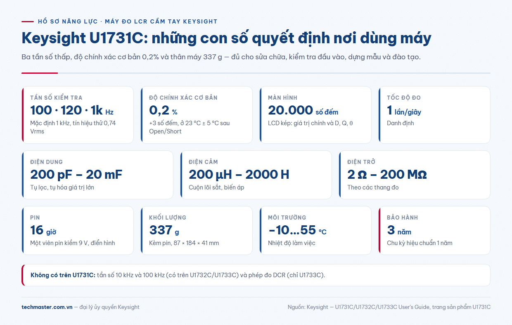The width and height of the screenshot is (512, 325).
Task: Click the subtitle starting 'Ba tần số thấp'
Action: tap(221, 57)
